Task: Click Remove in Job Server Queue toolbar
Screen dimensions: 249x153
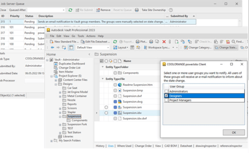Action: coord(103,10)
